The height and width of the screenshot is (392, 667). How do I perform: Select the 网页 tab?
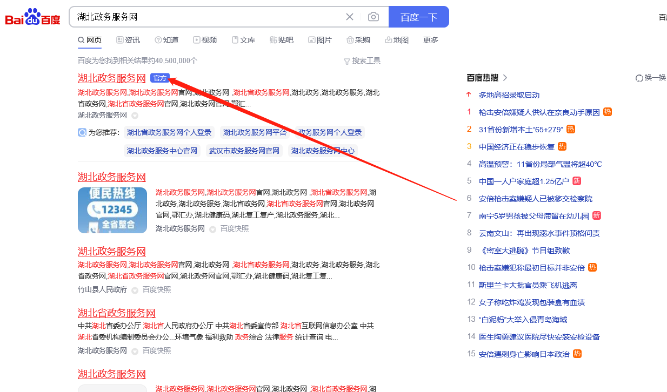click(90, 40)
